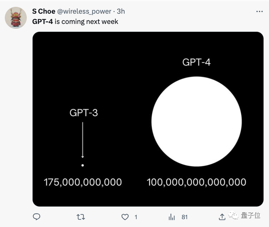This screenshot has width=269, height=227.
Task: Click the 175,000,000,000 parameter number
Action: [x=83, y=182]
